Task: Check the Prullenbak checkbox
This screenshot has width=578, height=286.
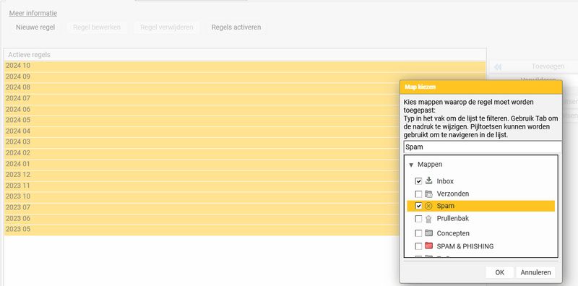Action: point(418,219)
